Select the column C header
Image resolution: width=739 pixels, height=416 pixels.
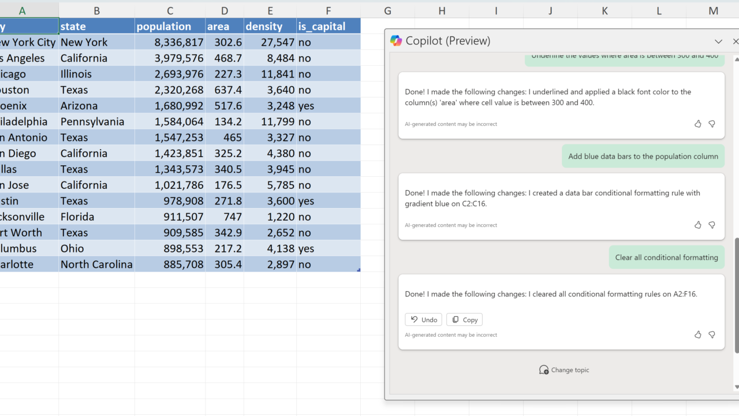pyautogui.click(x=170, y=10)
